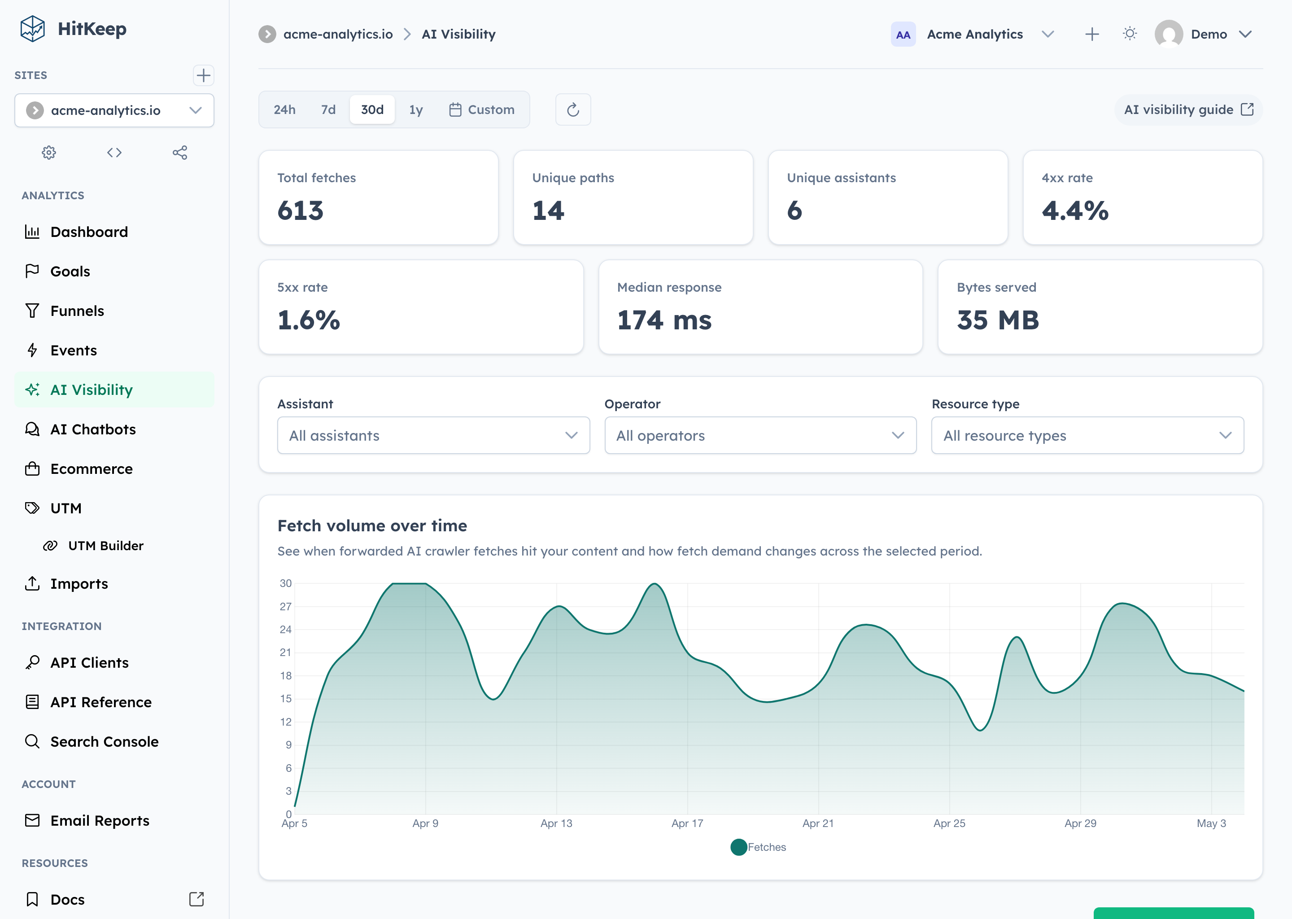Open site settings gear icon
Viewport: 1292px width, 919px height.
(49, 152)
